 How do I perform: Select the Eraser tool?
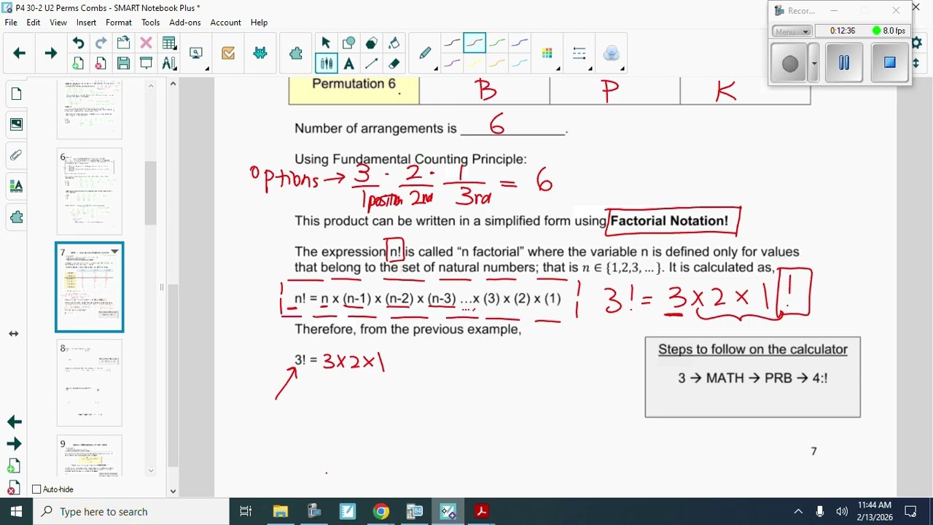(394, 63)
